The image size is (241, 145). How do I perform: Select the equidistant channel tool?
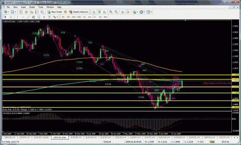(x=33, y=17)
